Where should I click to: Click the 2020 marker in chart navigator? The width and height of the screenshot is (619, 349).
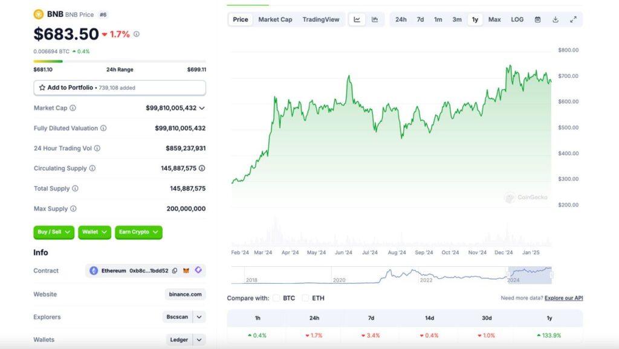[339, 280]
